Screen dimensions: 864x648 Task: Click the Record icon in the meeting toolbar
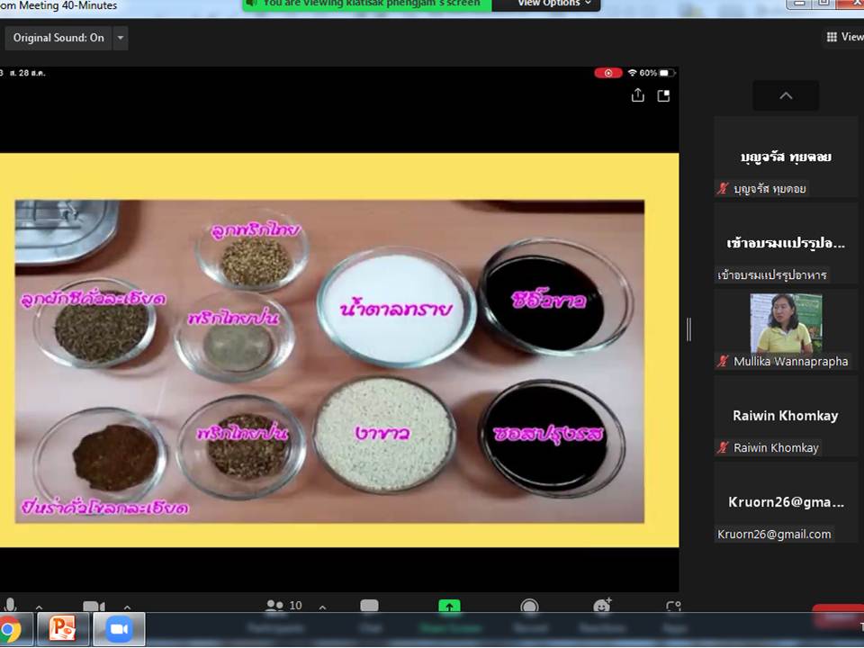tap(529, 606)
